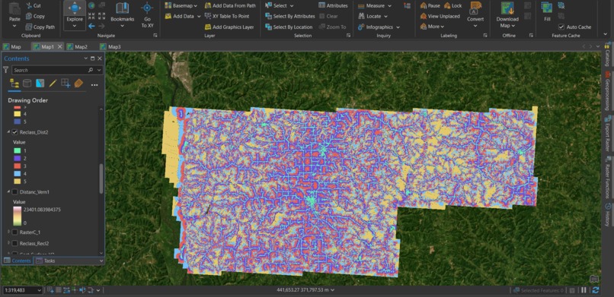Click Add Graphics Layer

[x=229, y=27]
